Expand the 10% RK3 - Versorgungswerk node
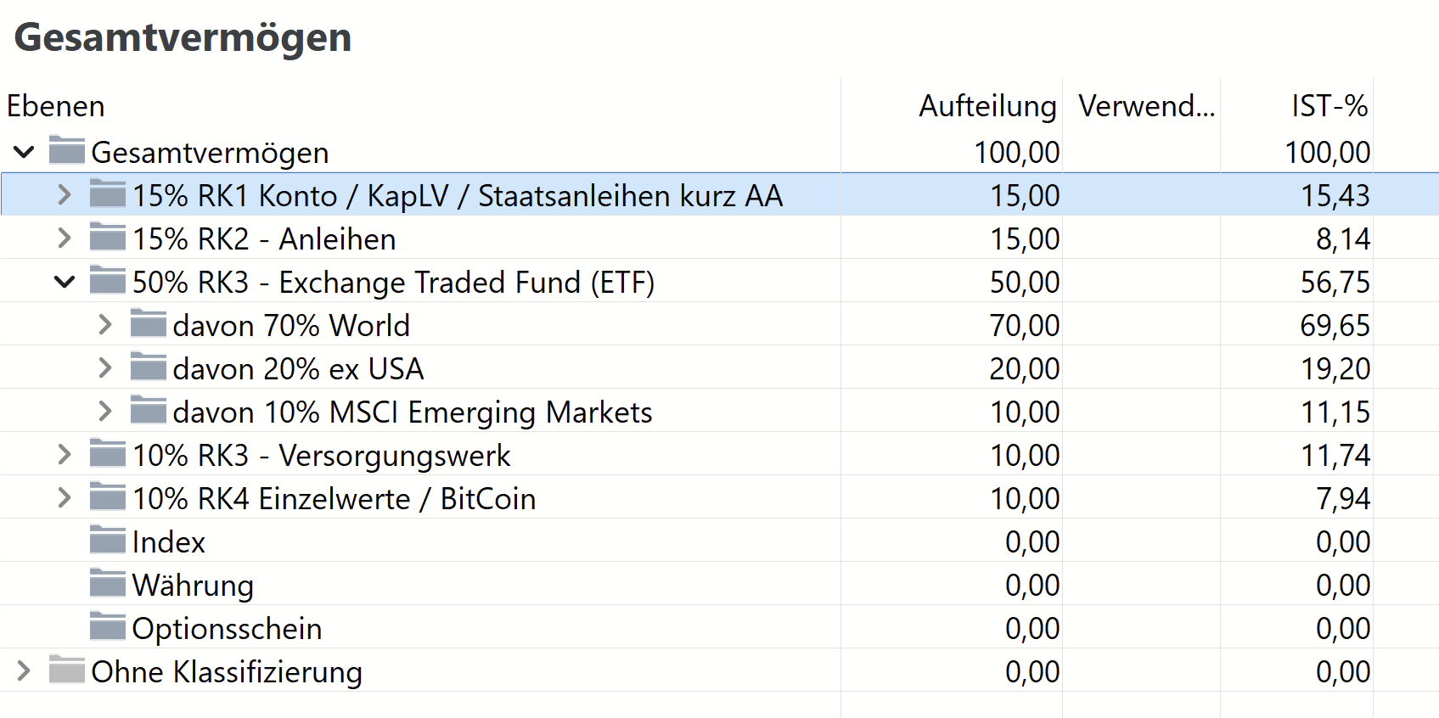The height and width of the screenshot is (718, 1439). [65, 455]
